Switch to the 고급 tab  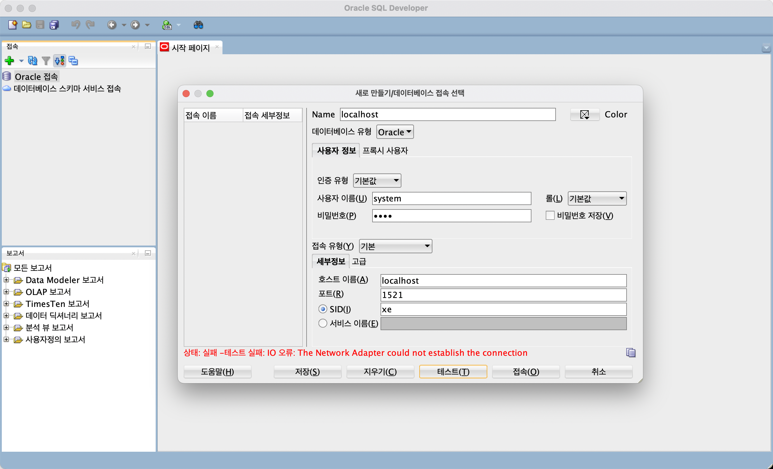[359, 261]
